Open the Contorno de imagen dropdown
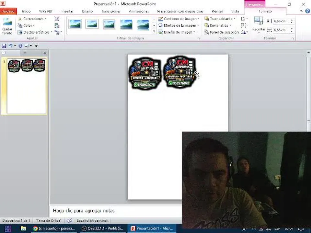Screen dimensions: 311x233 pos(179,19)
